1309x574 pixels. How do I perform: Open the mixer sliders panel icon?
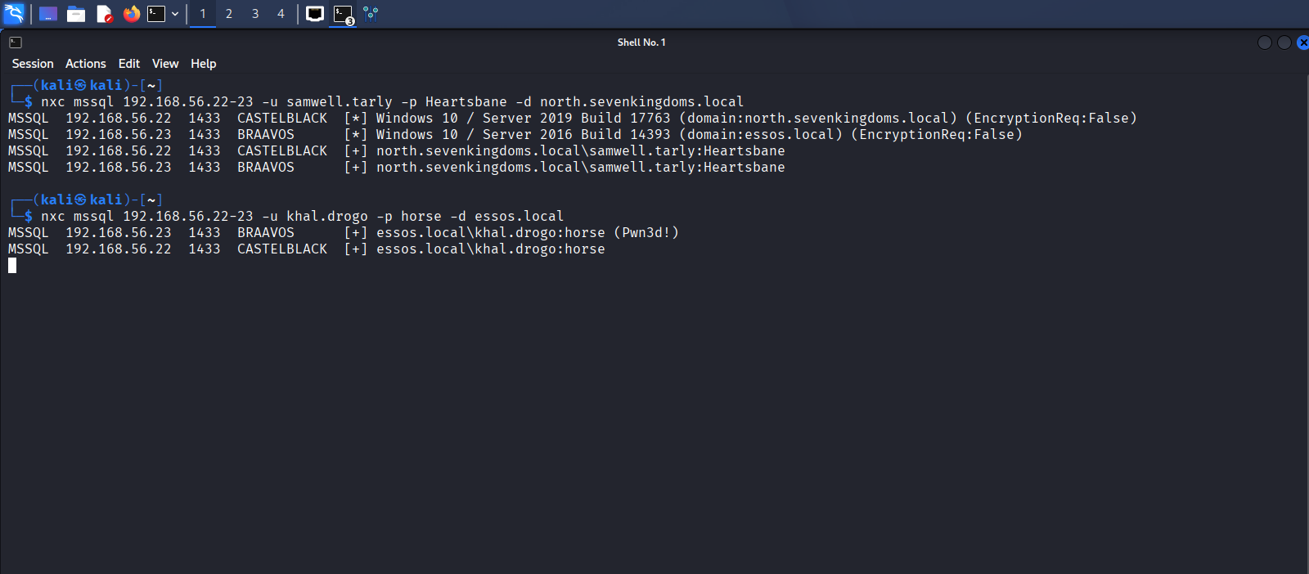click(371, 14)
